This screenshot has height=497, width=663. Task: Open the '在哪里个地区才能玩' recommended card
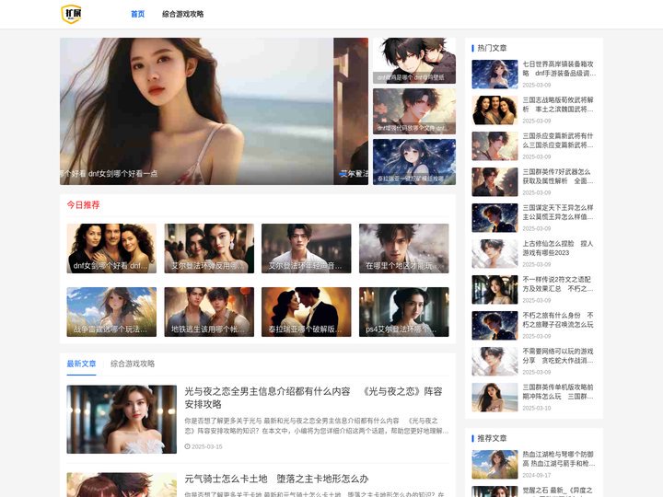[x=404, y=248]
